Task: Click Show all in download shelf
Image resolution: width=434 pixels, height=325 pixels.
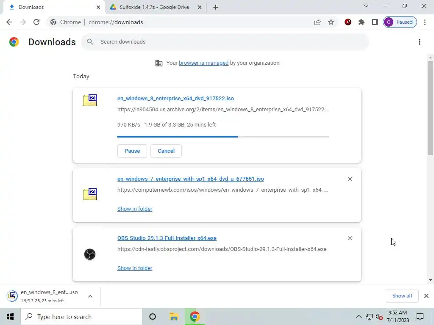Action: click(402, 296)
